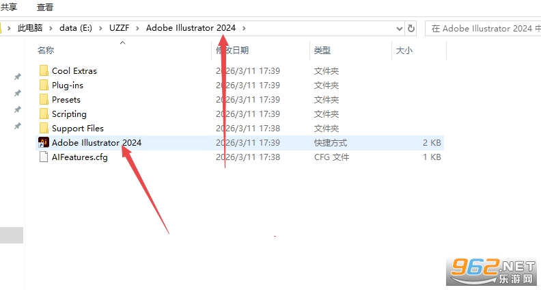Click the search box for Adobe Illustrator 2024
This screenshot has width=541, height=290.
click(483, 28)
